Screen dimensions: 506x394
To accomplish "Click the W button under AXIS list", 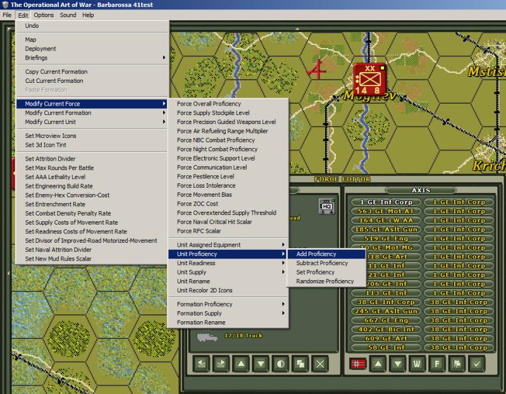I will pos(417,364).
